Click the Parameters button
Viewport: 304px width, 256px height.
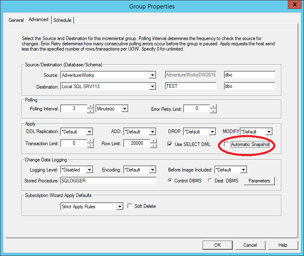pyautogui.click(x=259, y=181)
